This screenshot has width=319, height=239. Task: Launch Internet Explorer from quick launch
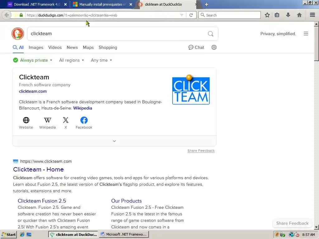pyautogui.click(x=22, y=234)
